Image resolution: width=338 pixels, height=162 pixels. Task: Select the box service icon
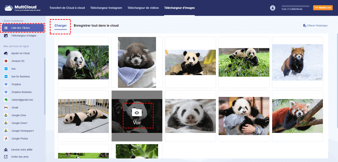coord(6,69)
